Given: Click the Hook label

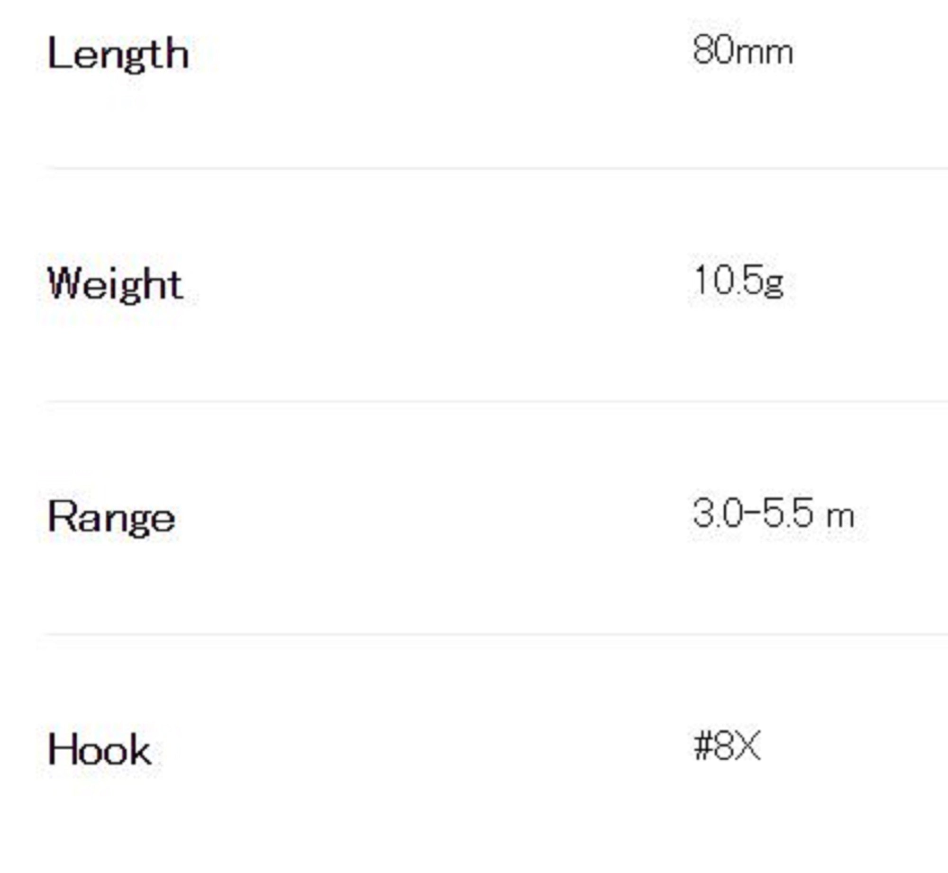Looking at the screenshot, I should tap(100, 750).
